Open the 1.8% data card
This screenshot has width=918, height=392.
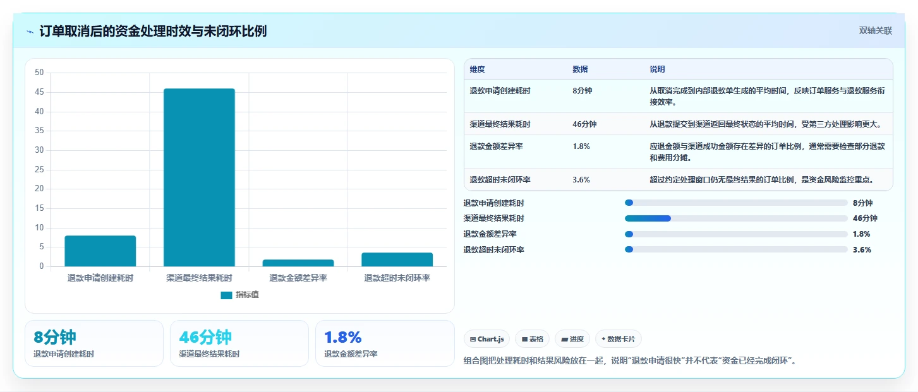coord(385,343)
